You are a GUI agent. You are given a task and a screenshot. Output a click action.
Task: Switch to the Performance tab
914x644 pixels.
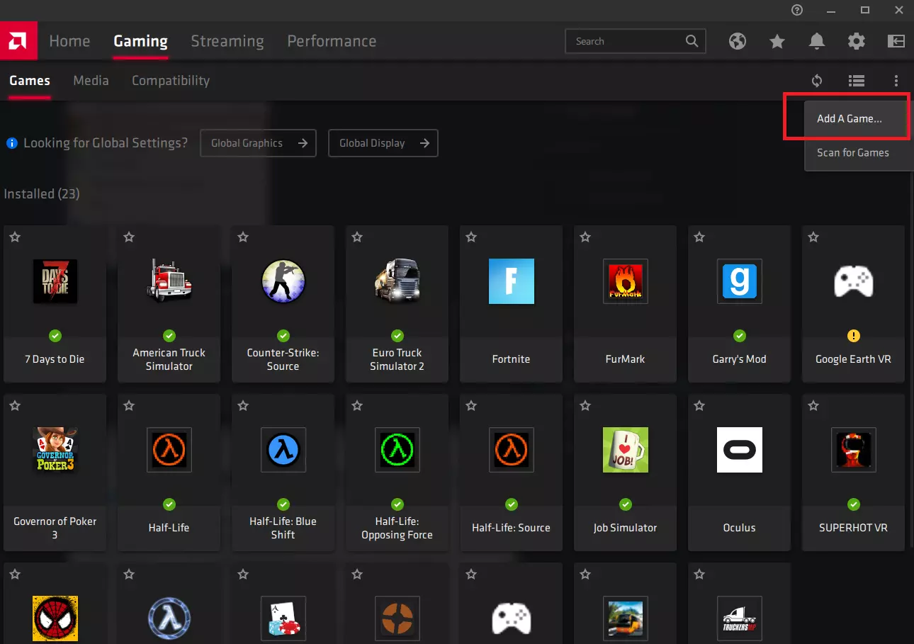(332, 41)
